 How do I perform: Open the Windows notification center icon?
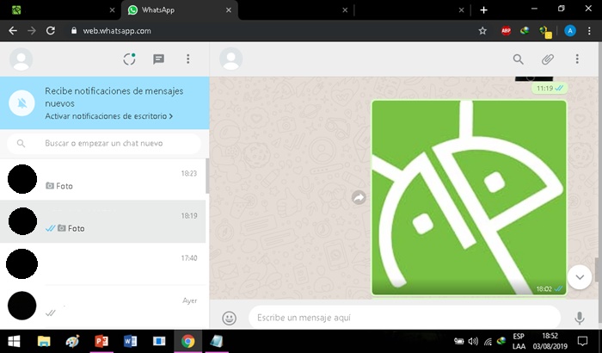coord(582,341)
